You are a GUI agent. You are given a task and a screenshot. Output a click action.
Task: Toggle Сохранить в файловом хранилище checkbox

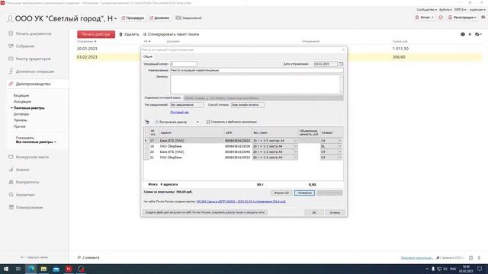pyautogui.click(x=208, y=122)
